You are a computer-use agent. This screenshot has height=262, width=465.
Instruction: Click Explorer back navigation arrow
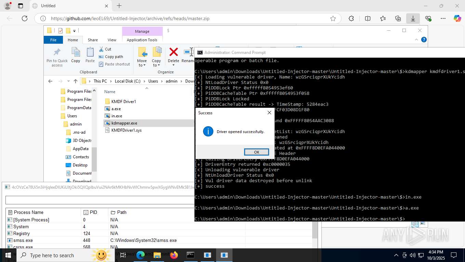[x=50, y=81]
